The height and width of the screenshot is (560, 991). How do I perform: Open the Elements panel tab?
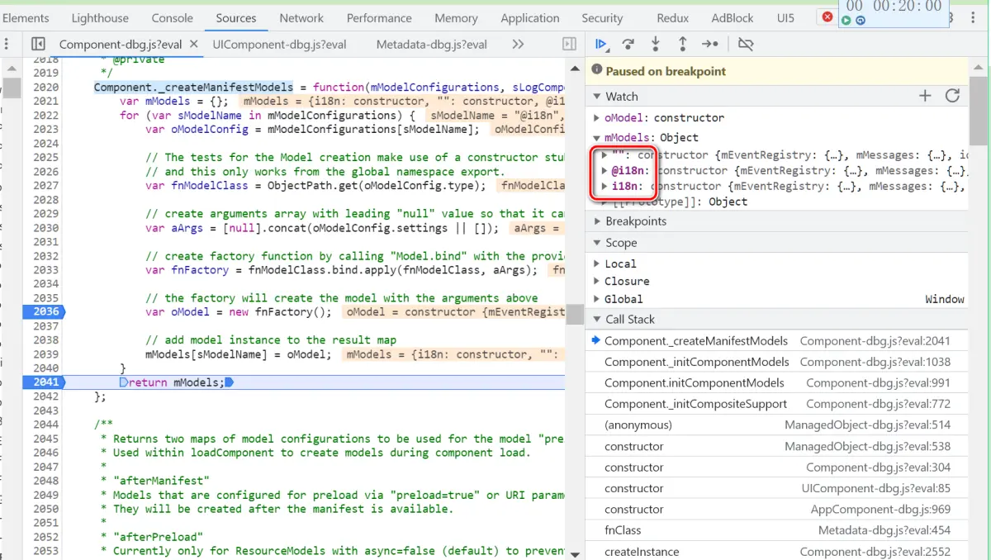point(26,18)
